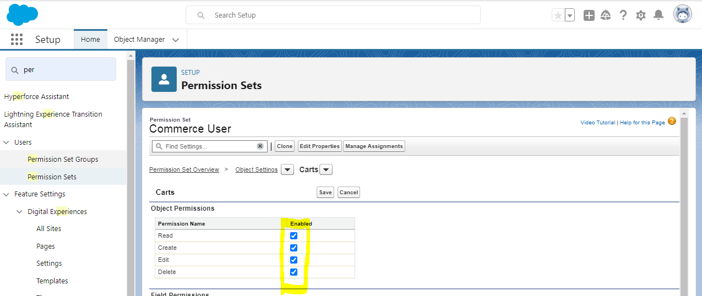
Task: Open the Help question mark icon
Action: coord(623,15)
